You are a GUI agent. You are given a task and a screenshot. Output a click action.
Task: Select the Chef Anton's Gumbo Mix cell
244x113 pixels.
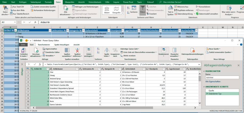tap(64, 85)
